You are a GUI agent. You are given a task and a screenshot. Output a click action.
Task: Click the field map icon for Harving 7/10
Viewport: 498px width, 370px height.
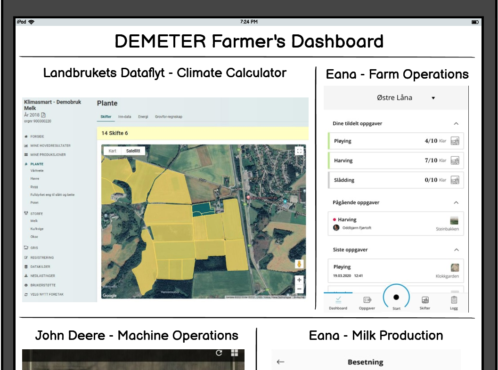455,161
